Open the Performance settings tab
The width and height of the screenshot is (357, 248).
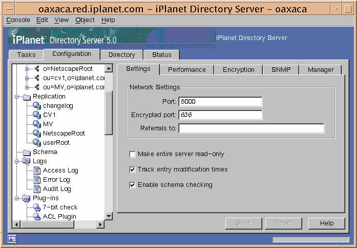[x=187, y=70]
